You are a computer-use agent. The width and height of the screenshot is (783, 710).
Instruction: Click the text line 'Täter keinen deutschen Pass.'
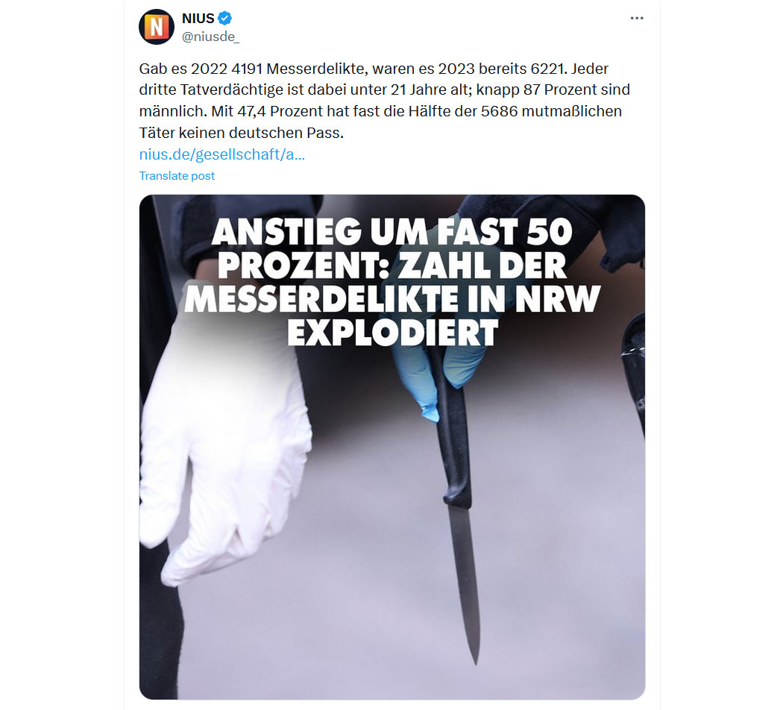(241, 133)
